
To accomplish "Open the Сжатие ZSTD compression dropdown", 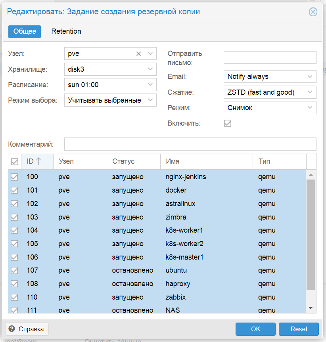I will coord(310,92).
